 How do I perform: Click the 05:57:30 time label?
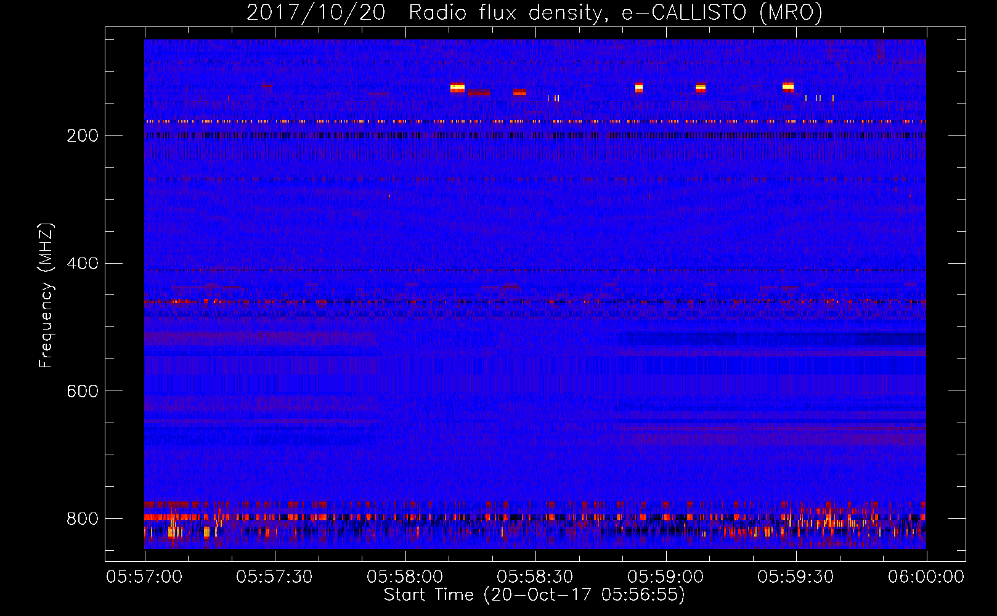[274, 577]
